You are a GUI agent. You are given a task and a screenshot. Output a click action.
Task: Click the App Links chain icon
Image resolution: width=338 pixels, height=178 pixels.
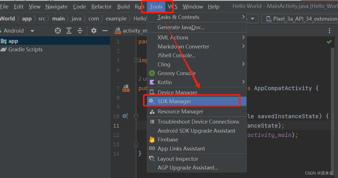point(152,149)
